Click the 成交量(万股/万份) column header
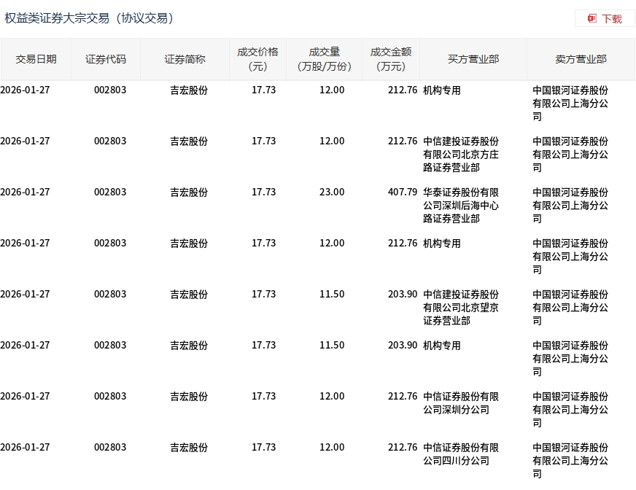The image size is (636, 490). (x=324, y=59)
